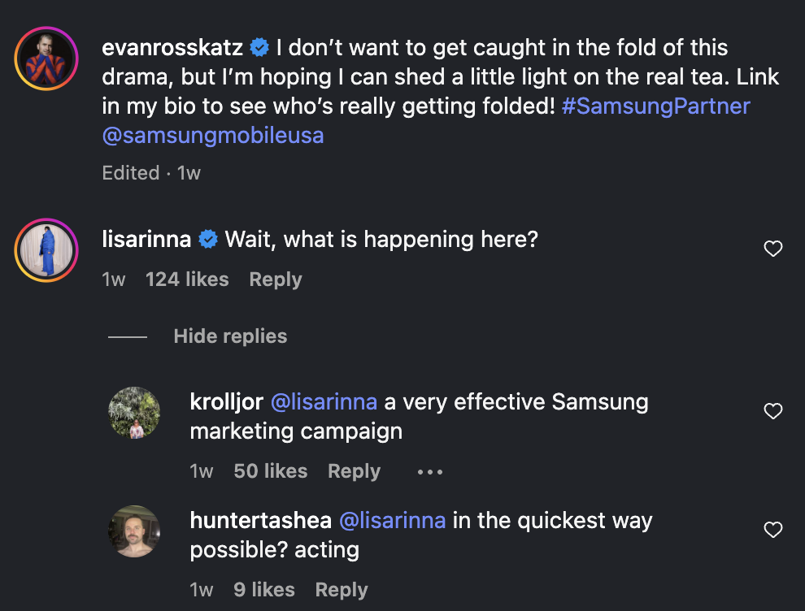View the 50 likes on krolljor's reply

pyautogui.click(x=271, y=471)
